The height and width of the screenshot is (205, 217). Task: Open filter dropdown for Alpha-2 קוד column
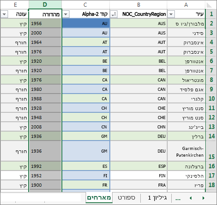[x=65, y=14]
